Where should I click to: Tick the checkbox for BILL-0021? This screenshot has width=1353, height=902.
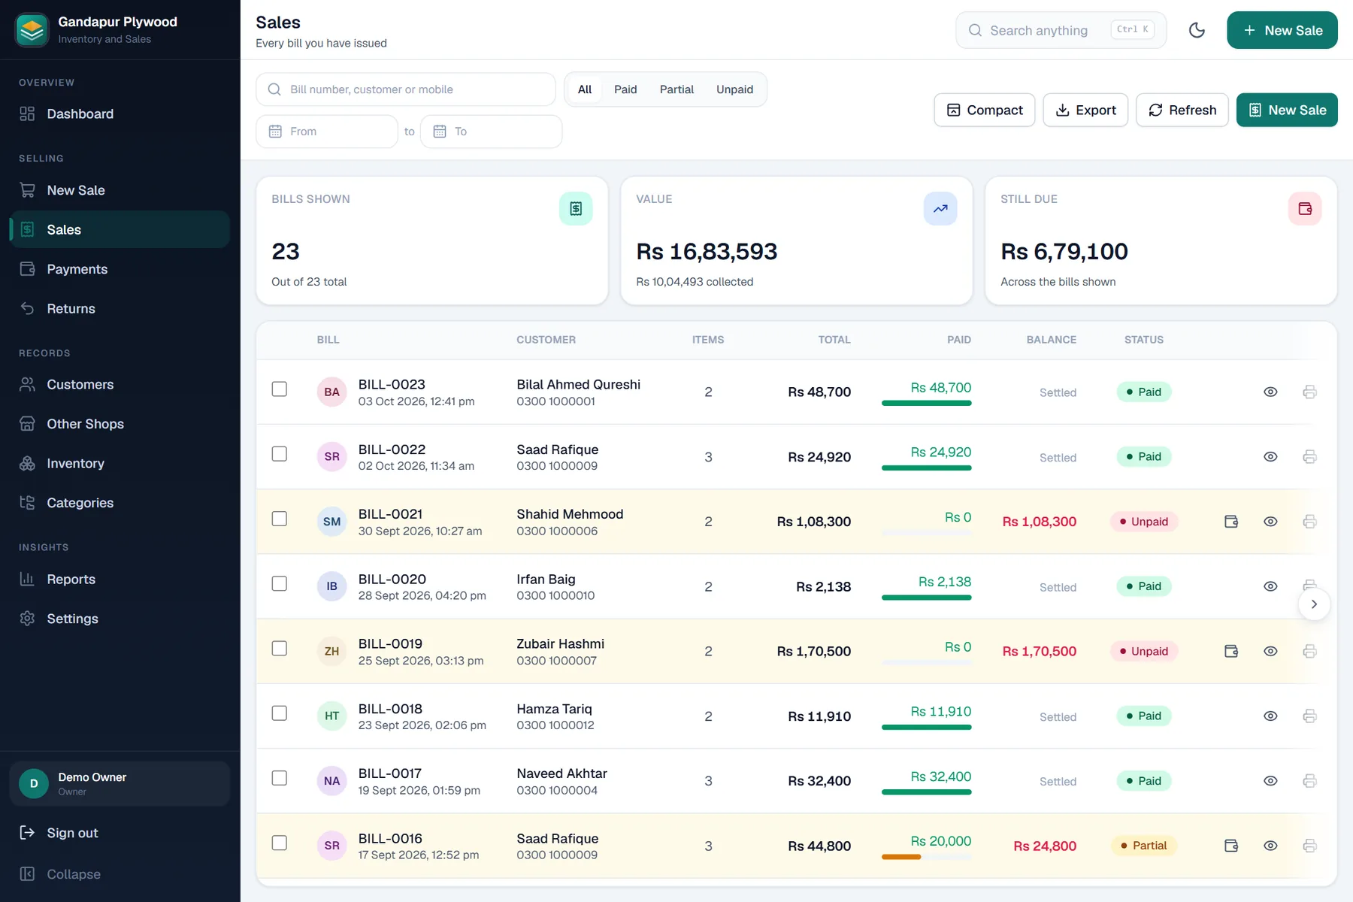(279, 519)
